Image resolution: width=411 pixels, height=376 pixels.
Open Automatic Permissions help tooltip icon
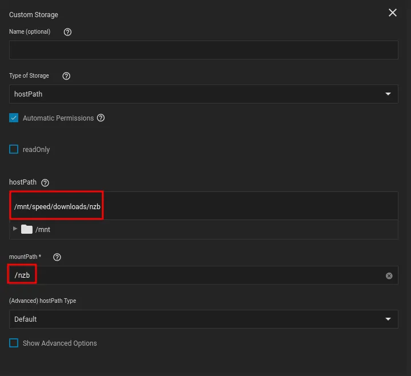pyautogui.click(x=101, y=118)
